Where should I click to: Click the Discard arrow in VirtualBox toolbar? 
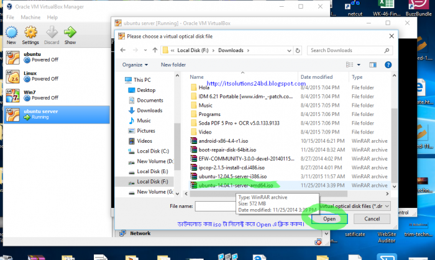coord(52,32)
